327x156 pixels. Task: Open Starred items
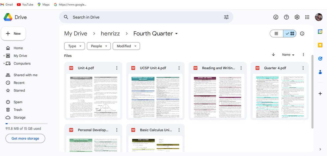tap(19, 90)
